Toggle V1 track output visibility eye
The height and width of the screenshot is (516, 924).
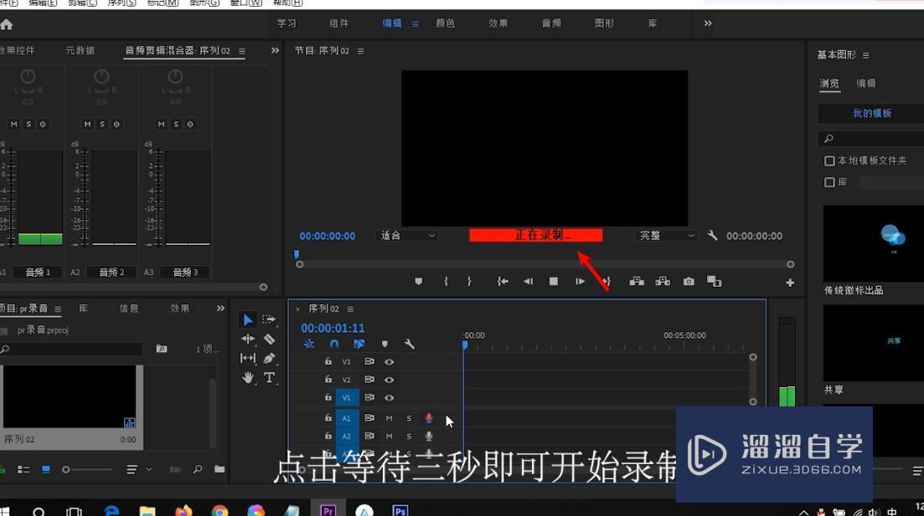[390, 397]
